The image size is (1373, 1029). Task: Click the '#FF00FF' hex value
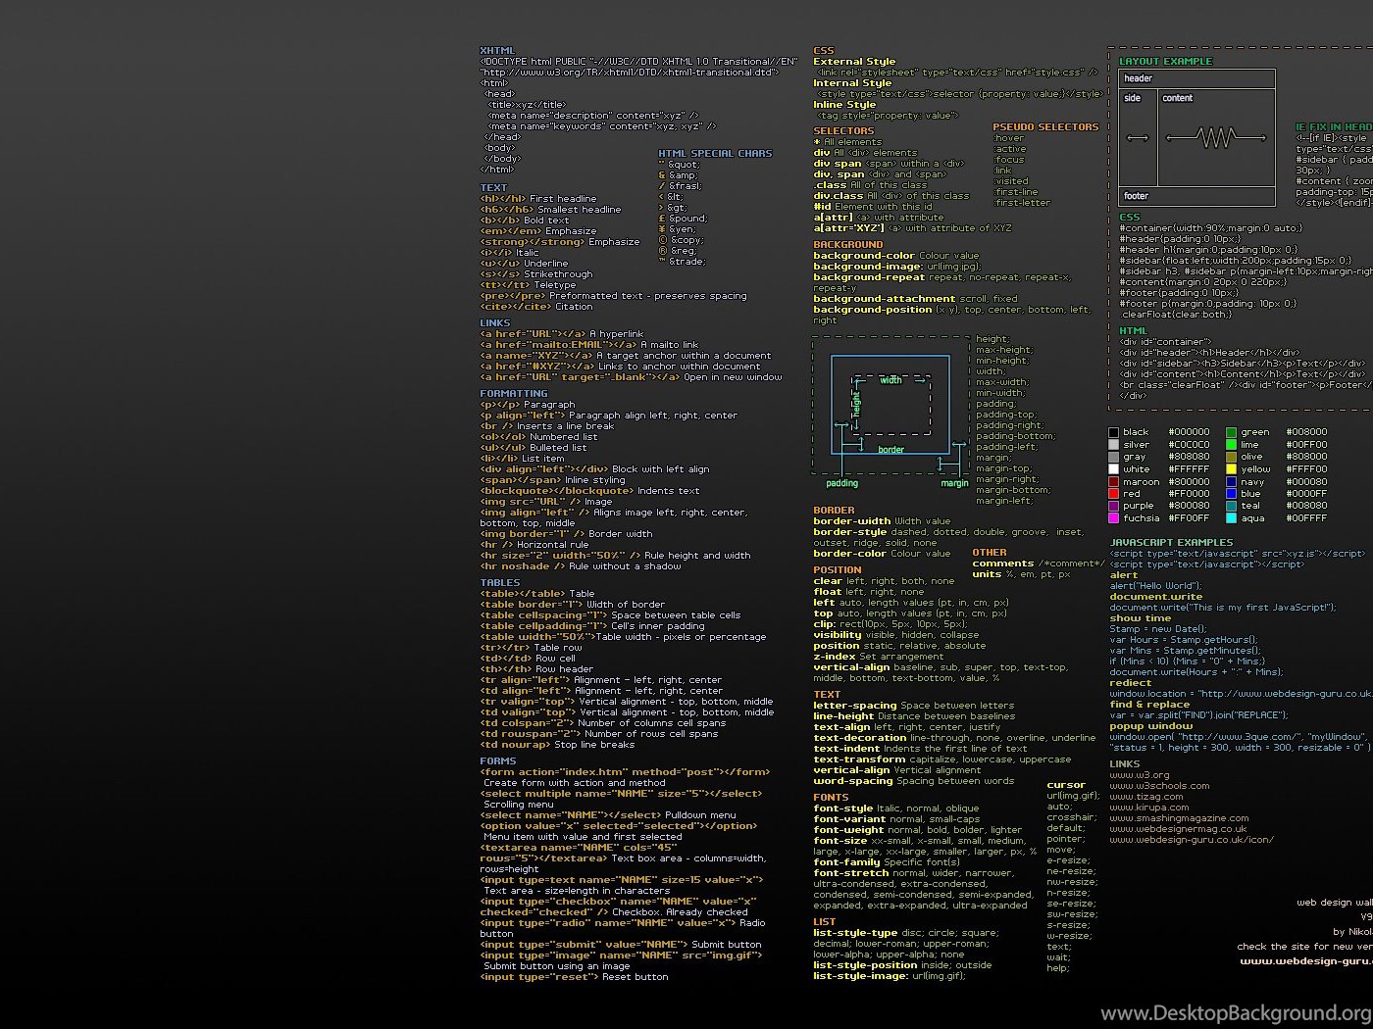(x=1189, y=518)
